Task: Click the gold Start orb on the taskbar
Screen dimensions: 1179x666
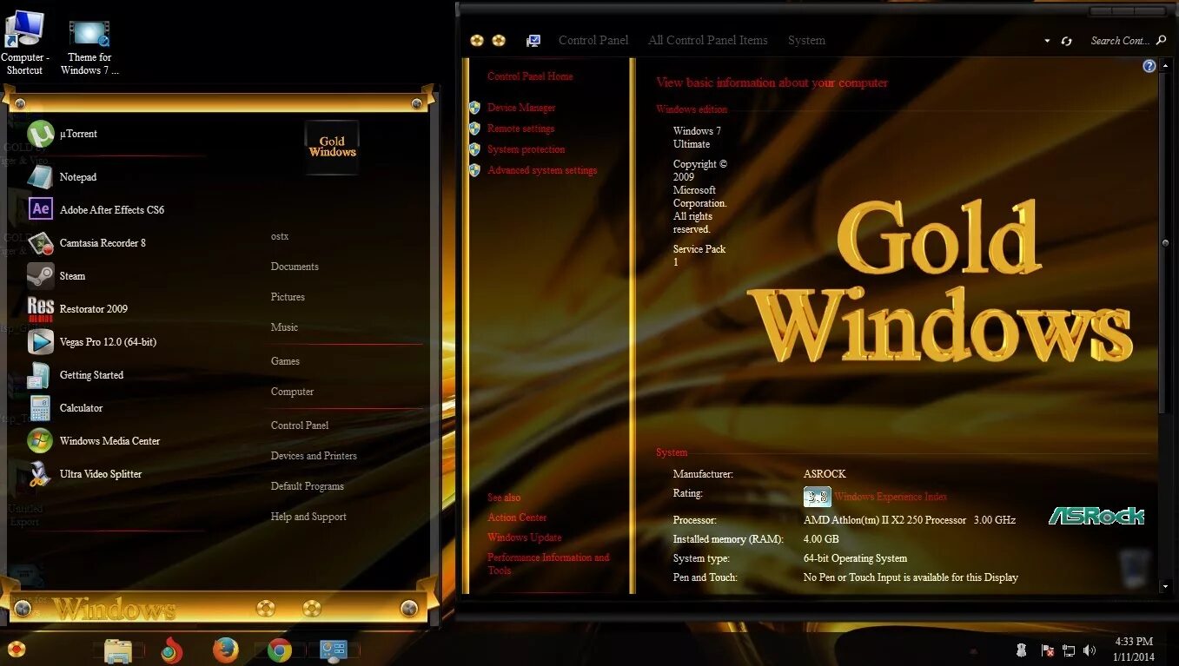Action: [x=16, y=649]
